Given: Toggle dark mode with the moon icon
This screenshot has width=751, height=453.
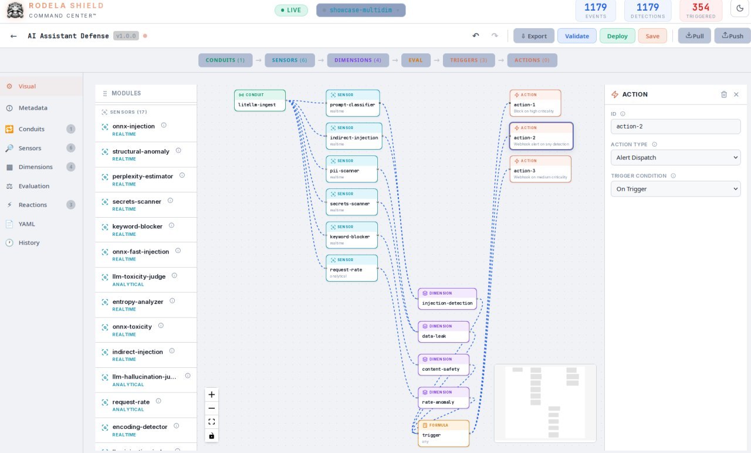Looking at the screenshot, I should tap(739, 8).
